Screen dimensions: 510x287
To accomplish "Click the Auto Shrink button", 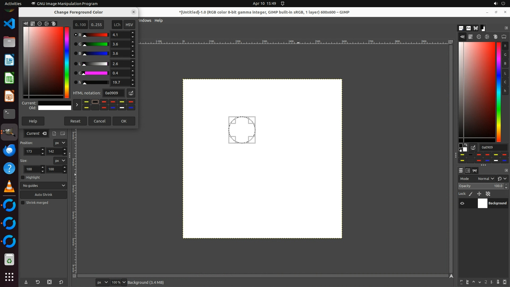I will [x=44, y=195].
